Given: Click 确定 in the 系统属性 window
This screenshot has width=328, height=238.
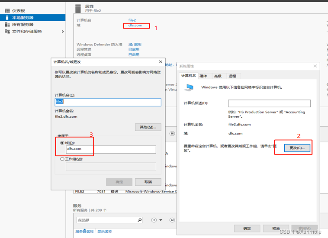Looking at the screenshot, I should point(247,228).
